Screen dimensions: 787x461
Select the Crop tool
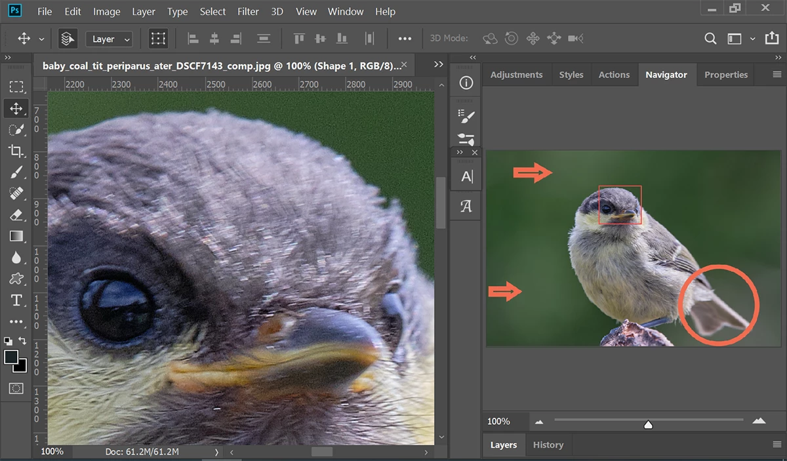coord(16,151)
